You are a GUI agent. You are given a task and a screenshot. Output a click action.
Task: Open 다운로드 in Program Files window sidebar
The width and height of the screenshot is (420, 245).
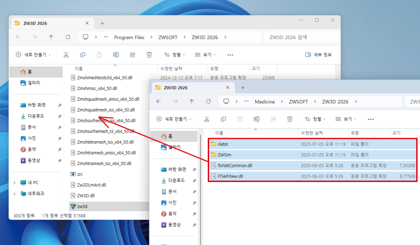pyautogui.click(x=33, y=116)
